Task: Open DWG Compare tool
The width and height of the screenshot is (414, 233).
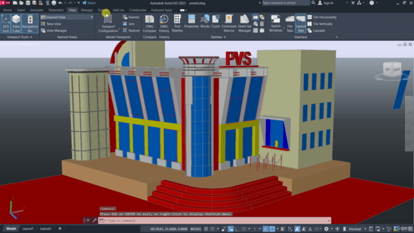Action: 149,23
